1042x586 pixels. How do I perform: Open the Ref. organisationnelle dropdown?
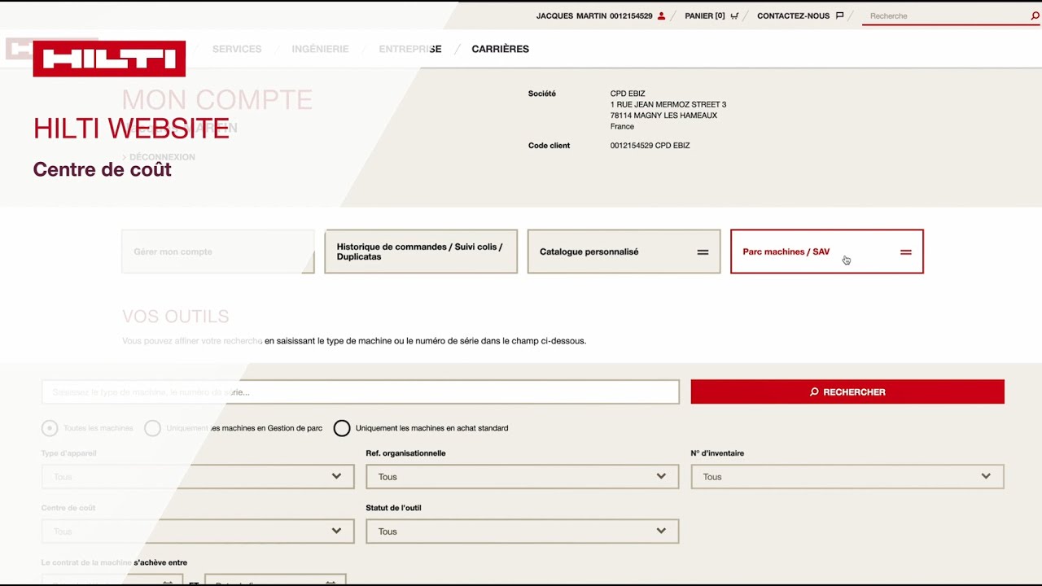click(x=522, y=477)
